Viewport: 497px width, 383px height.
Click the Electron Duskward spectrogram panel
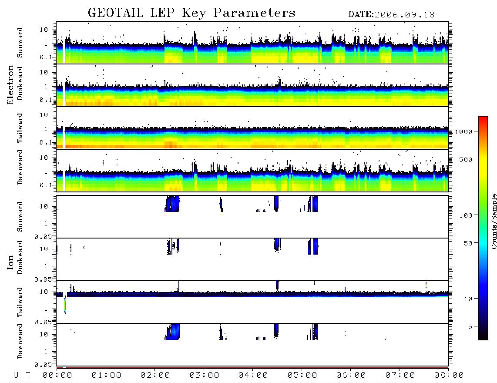coord(252,85)
